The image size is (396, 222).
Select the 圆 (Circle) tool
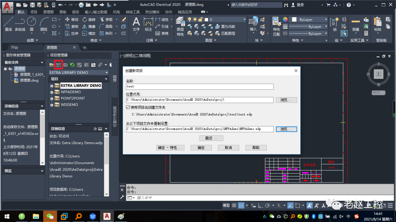[x=32, y=24]
